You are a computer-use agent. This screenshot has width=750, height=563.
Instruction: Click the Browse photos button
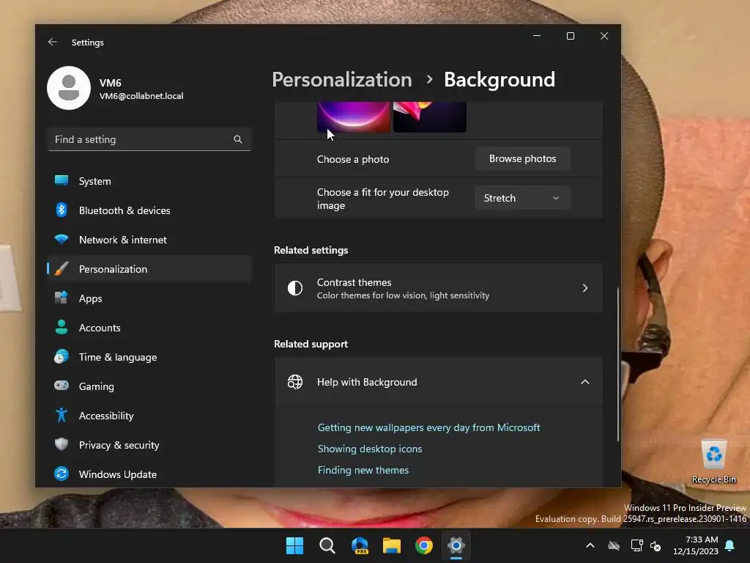(522, 158)
